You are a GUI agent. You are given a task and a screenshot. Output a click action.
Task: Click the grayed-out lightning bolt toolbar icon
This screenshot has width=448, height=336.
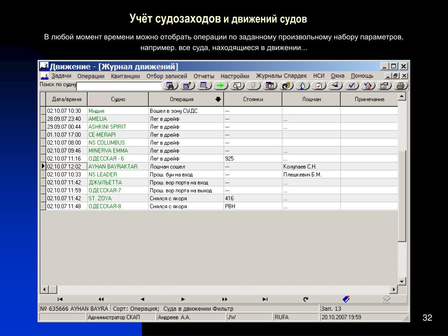(253, 85)
